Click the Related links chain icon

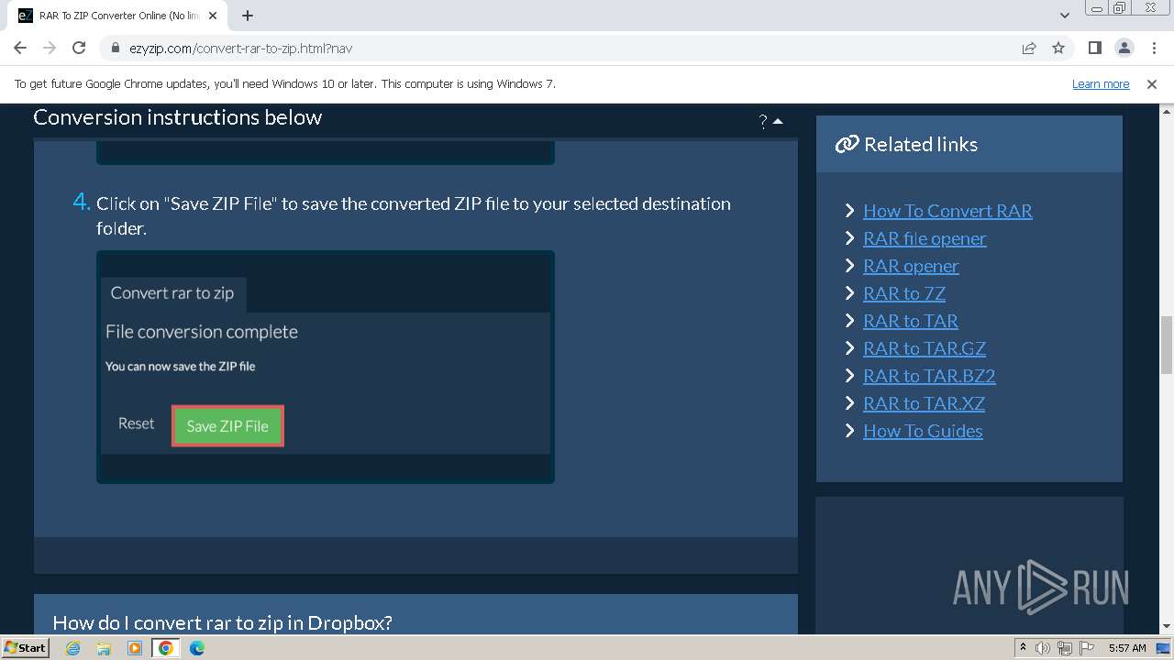coord(847,144)
